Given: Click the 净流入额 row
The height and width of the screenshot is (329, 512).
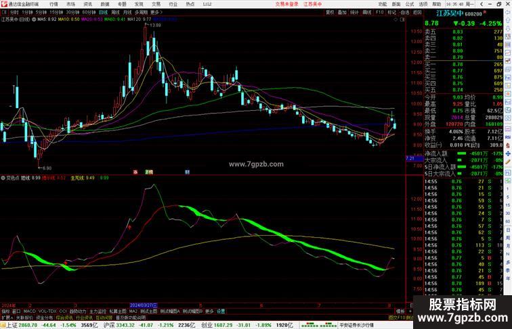Looking at the screenshot, I should pos(464,153).
